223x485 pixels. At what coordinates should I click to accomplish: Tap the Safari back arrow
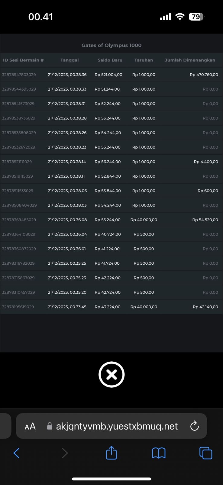pos(17,453)
